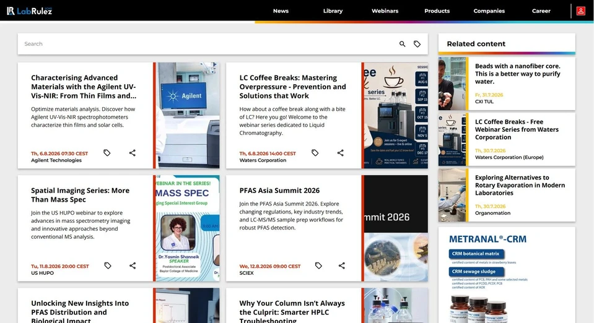
Task: Click 'SCIEX' organizer name
Action: 247,273
